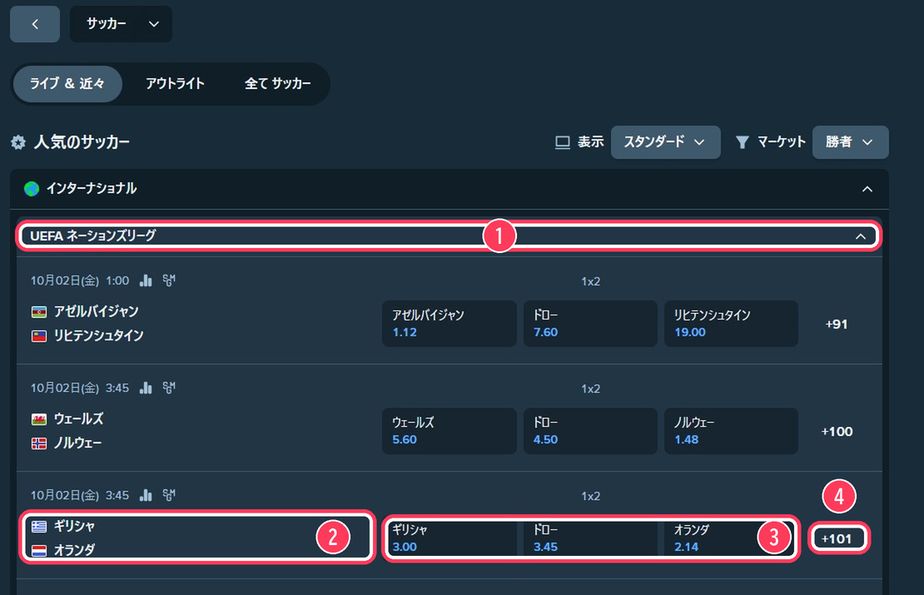Open the リヒテンシュタイン team name in match list
The height and width of the screenshot is (595, 924).
tap(98, 335)
